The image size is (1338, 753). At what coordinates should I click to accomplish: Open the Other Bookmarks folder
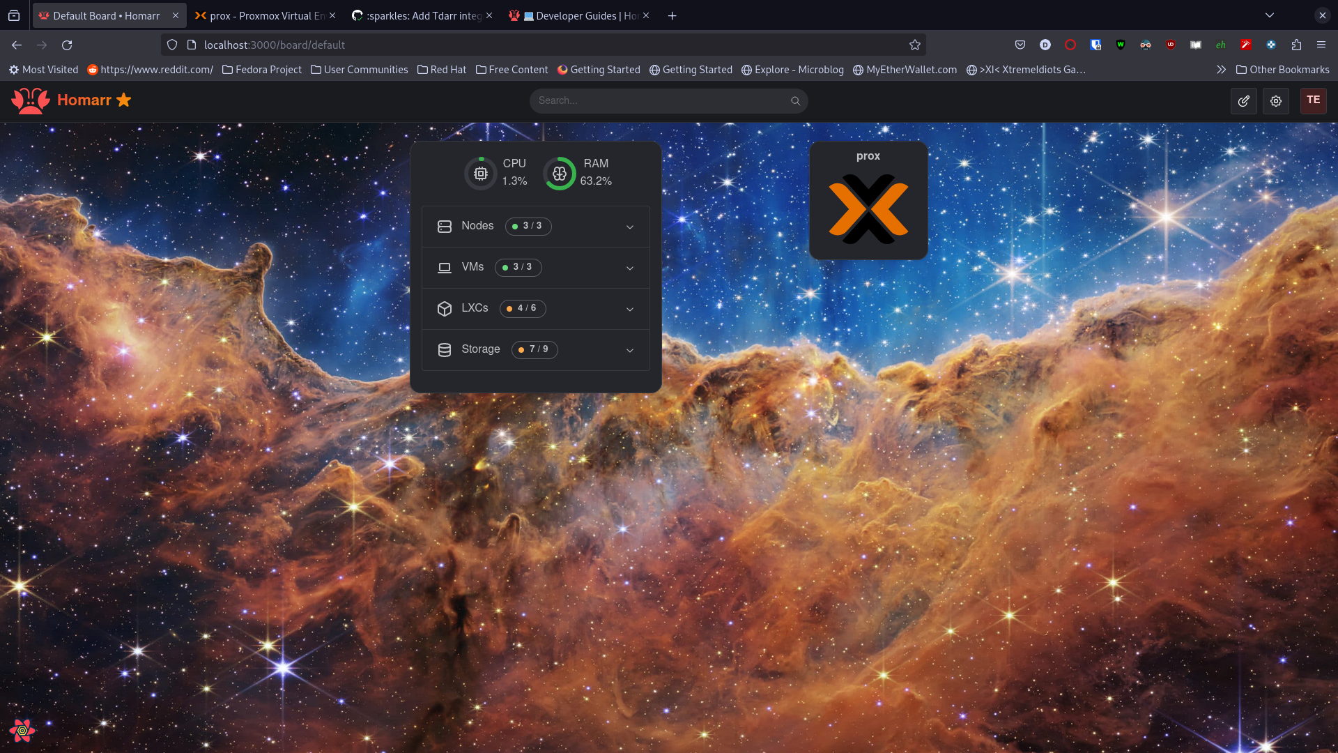click(x=1282, y=70)
